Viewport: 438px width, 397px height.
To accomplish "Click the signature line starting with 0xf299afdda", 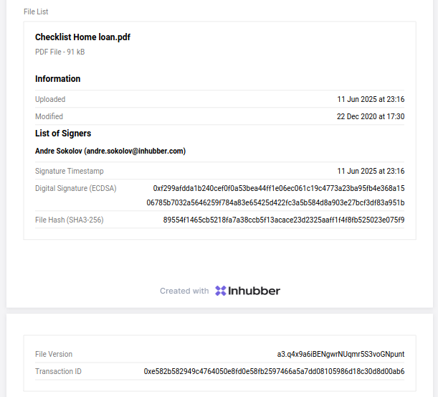I will pyautogui.click(x=279, y=188).
